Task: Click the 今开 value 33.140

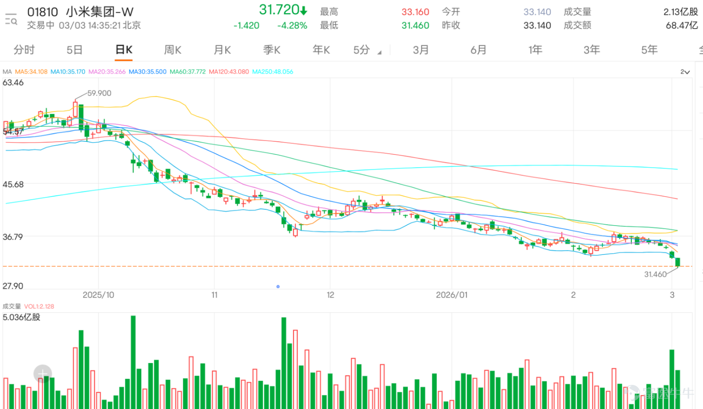Action: (x=537, y=12)
